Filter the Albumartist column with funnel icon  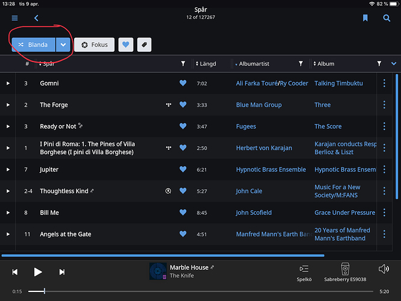[x=301, y=63]
